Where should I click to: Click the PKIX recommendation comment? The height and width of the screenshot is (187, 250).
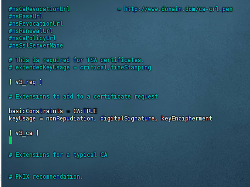click(46, 177)
